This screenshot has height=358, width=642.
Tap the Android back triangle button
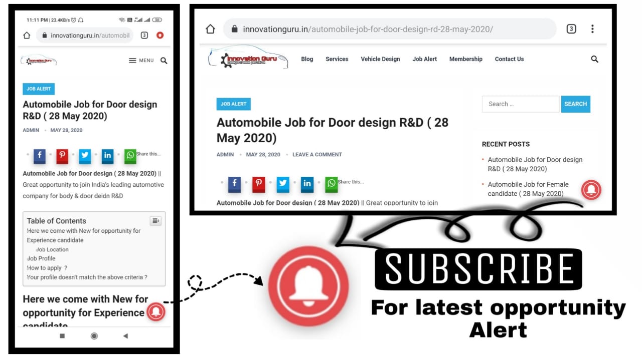coord(125,336)
